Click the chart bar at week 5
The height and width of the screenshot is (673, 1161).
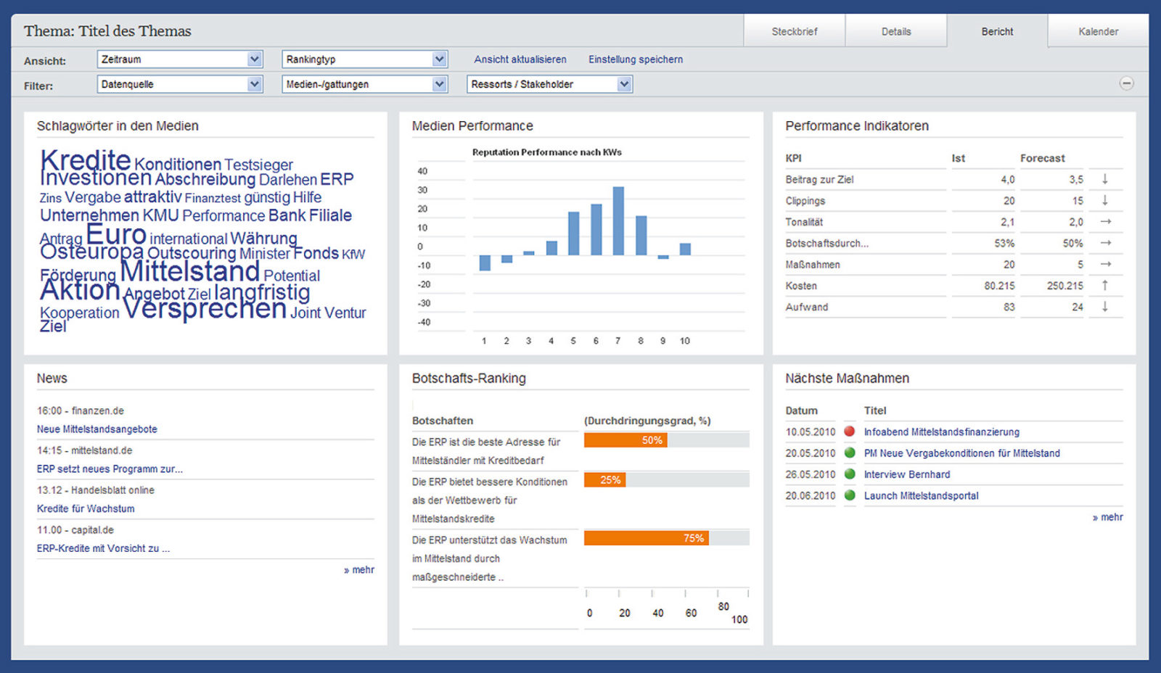coord(573,234)
